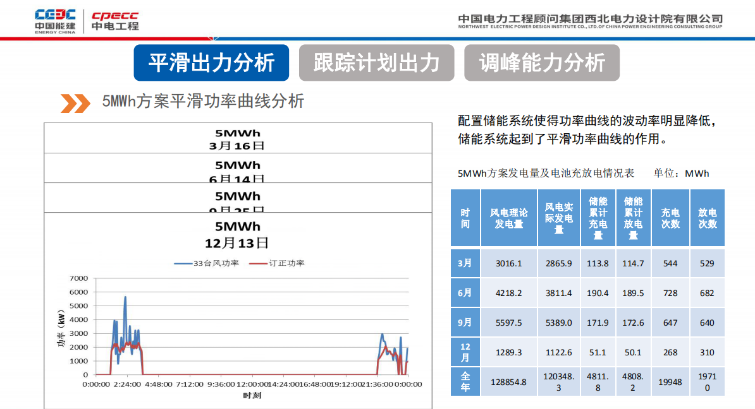Screen dimensions: 755x409
Task: Select the 充电次数 column header
Action: pos(670,218)
